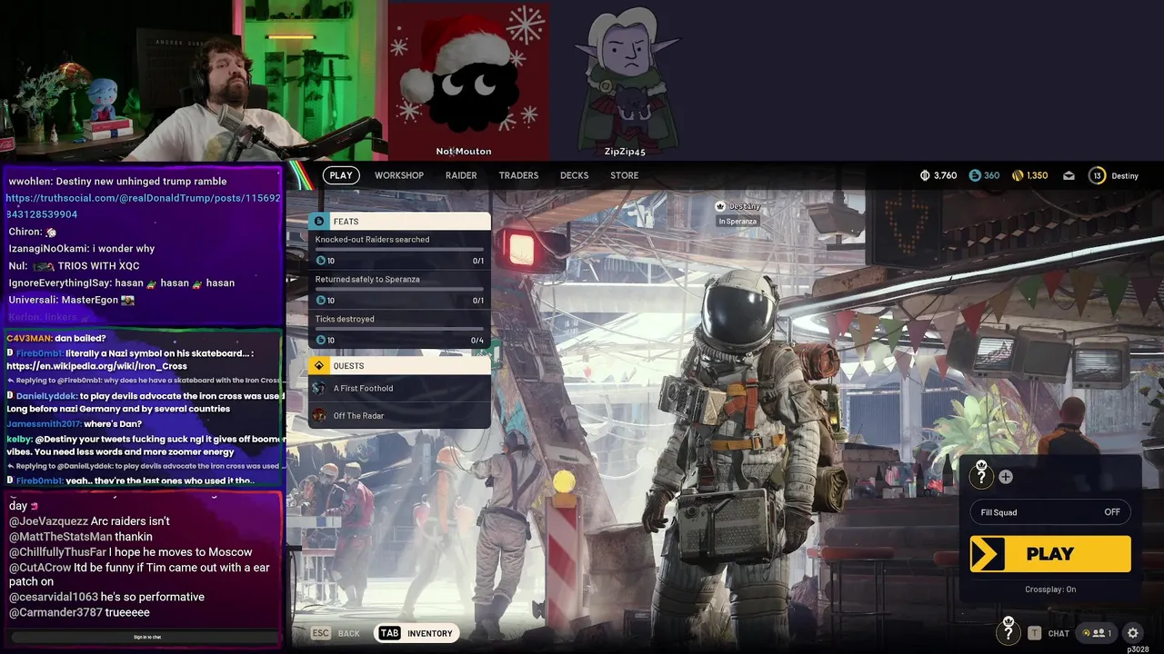Image resolution: width=1164 pixels, height=654 pixels.
Task: Open the social friends list icon showing 1
Action: point(1096,633)
